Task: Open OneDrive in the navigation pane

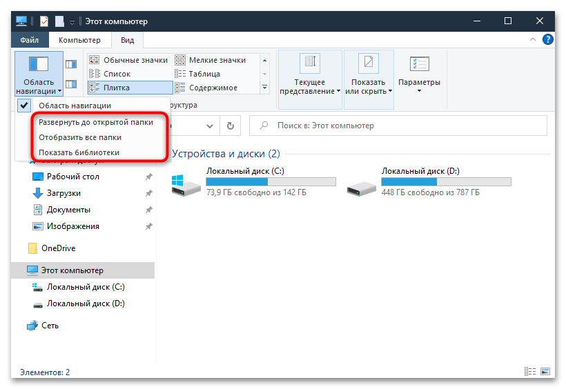Action: point(58,248)
